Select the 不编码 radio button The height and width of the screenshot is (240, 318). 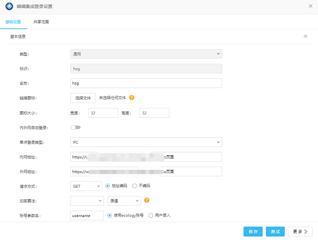[x=135, y=186]
